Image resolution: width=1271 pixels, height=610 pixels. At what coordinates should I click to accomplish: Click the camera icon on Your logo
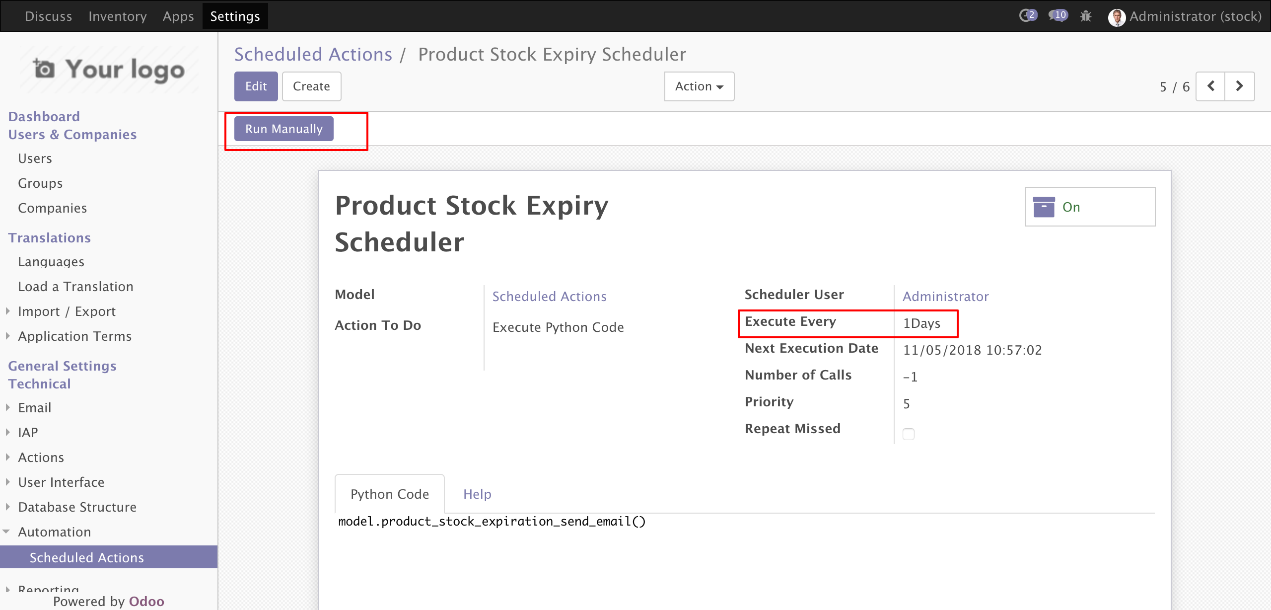point(44,69)
